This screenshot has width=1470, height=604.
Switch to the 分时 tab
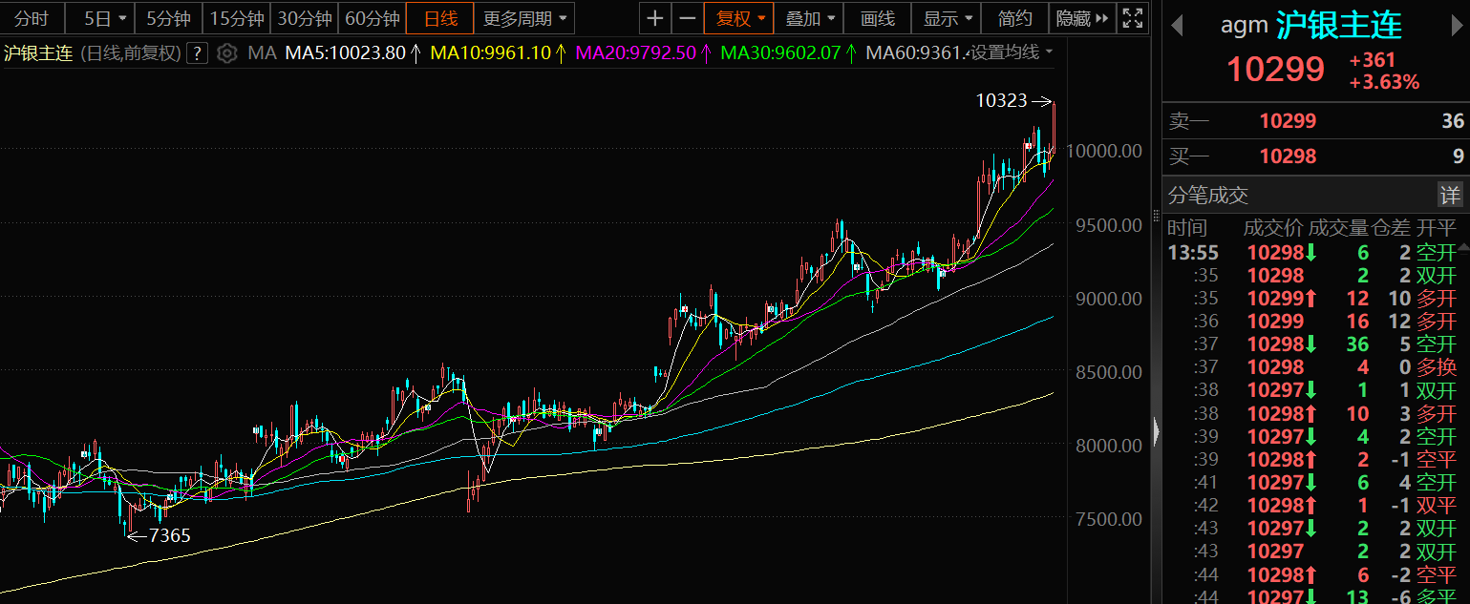pos(32,18)
